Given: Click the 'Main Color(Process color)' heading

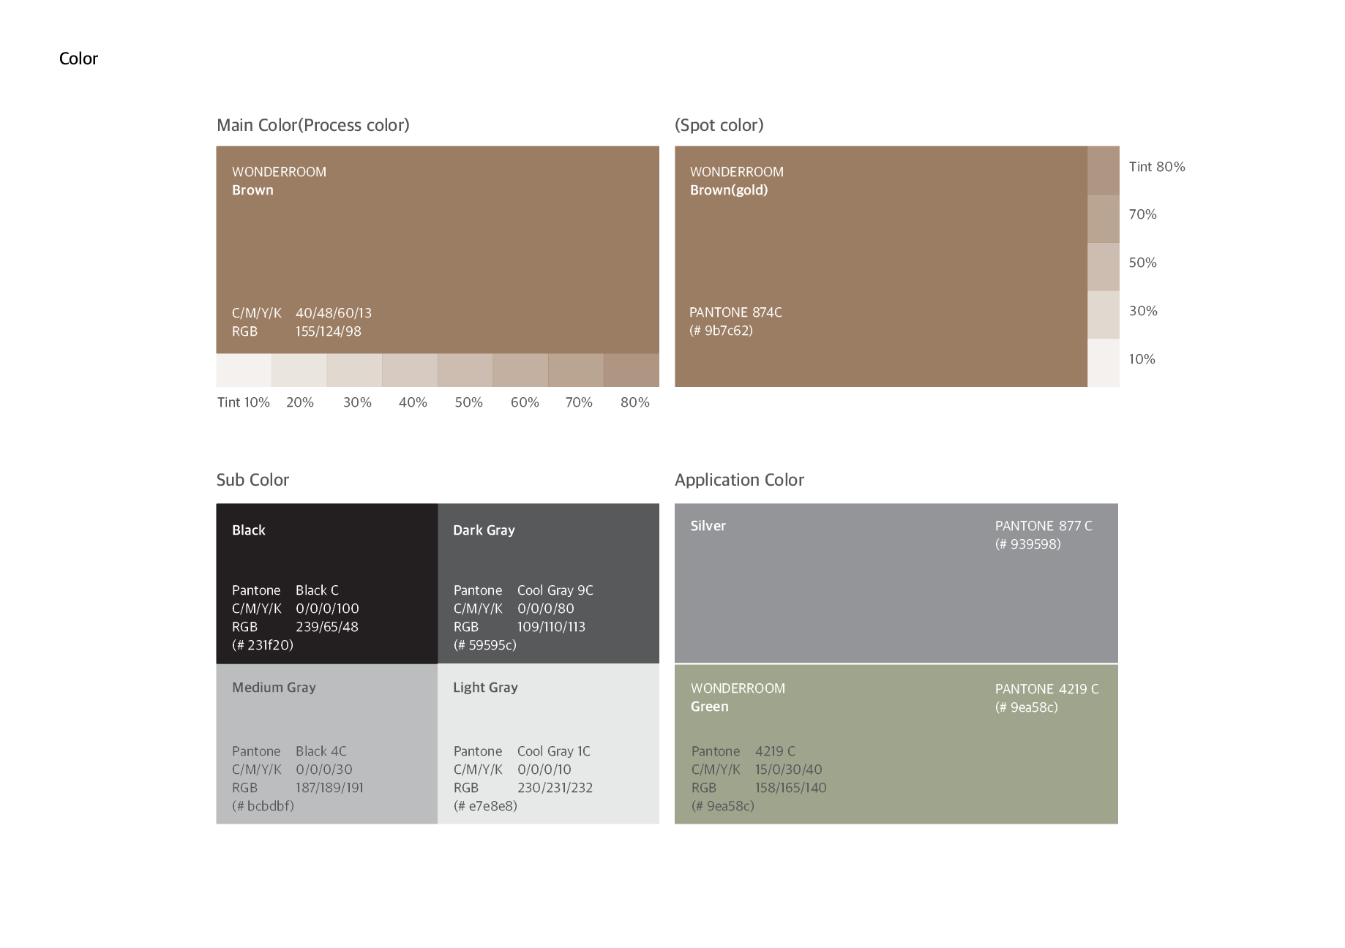Looking at the screenshot, I should tap(313, 125).
